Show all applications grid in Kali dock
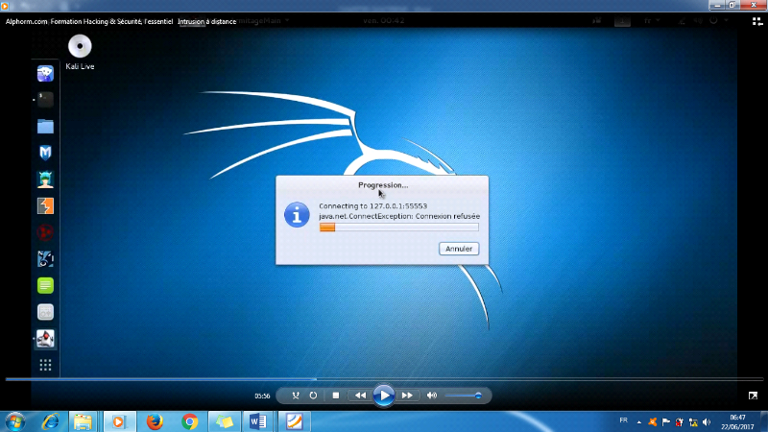 click(45, 365)
